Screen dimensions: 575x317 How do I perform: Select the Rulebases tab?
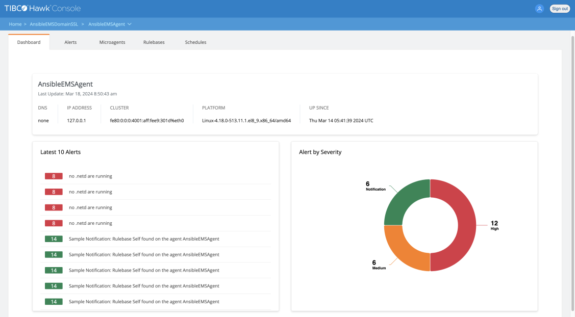pos(154,42)
